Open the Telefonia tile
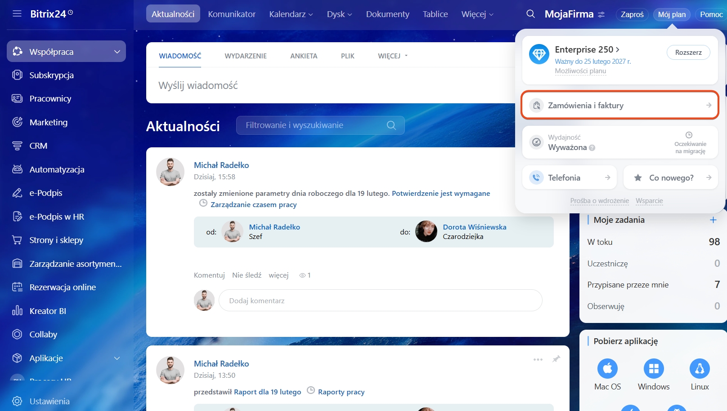Screen dimensions: 727x411 (x=570, y=177)
